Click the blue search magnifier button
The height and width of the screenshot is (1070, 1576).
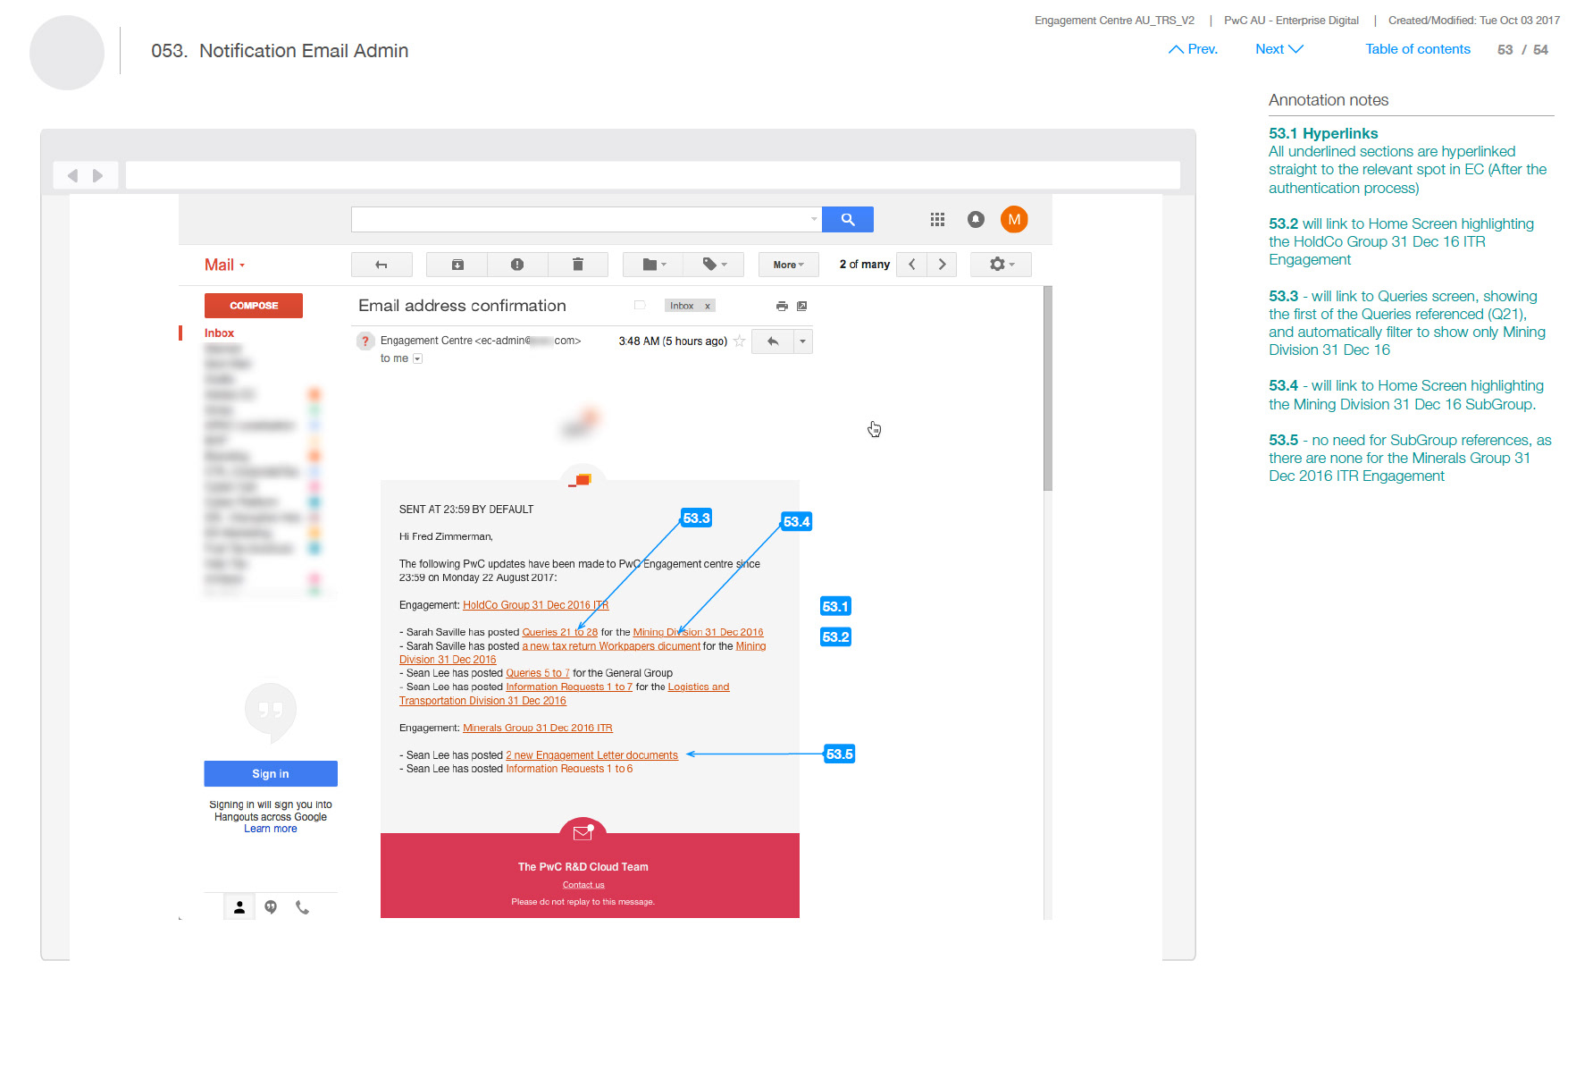847,219
